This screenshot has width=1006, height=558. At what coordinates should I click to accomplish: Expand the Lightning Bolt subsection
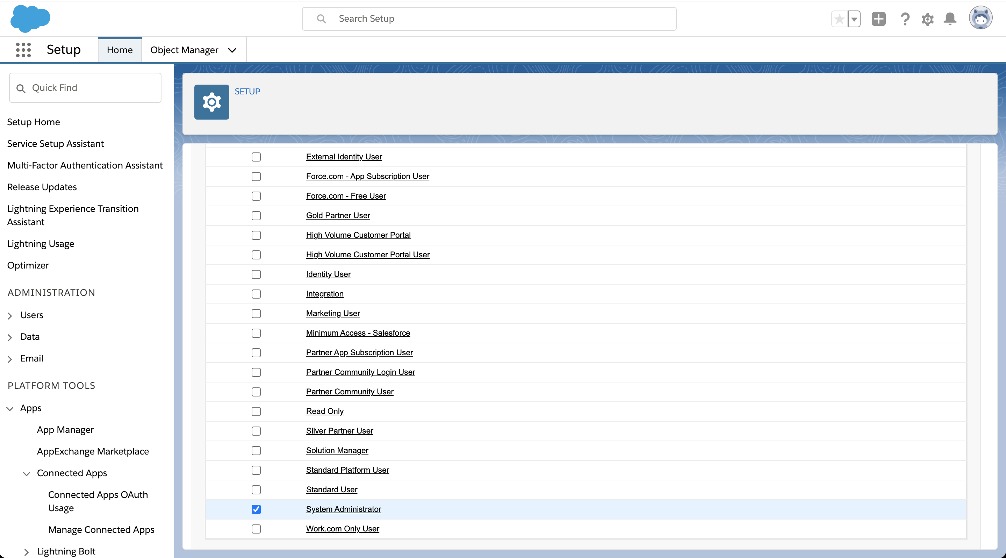pyautogui.click(x=27, y=552)
